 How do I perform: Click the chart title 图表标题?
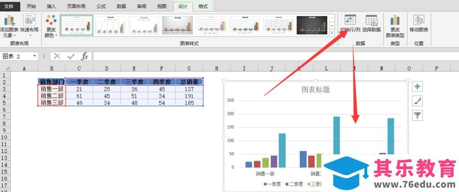(316, 90)
